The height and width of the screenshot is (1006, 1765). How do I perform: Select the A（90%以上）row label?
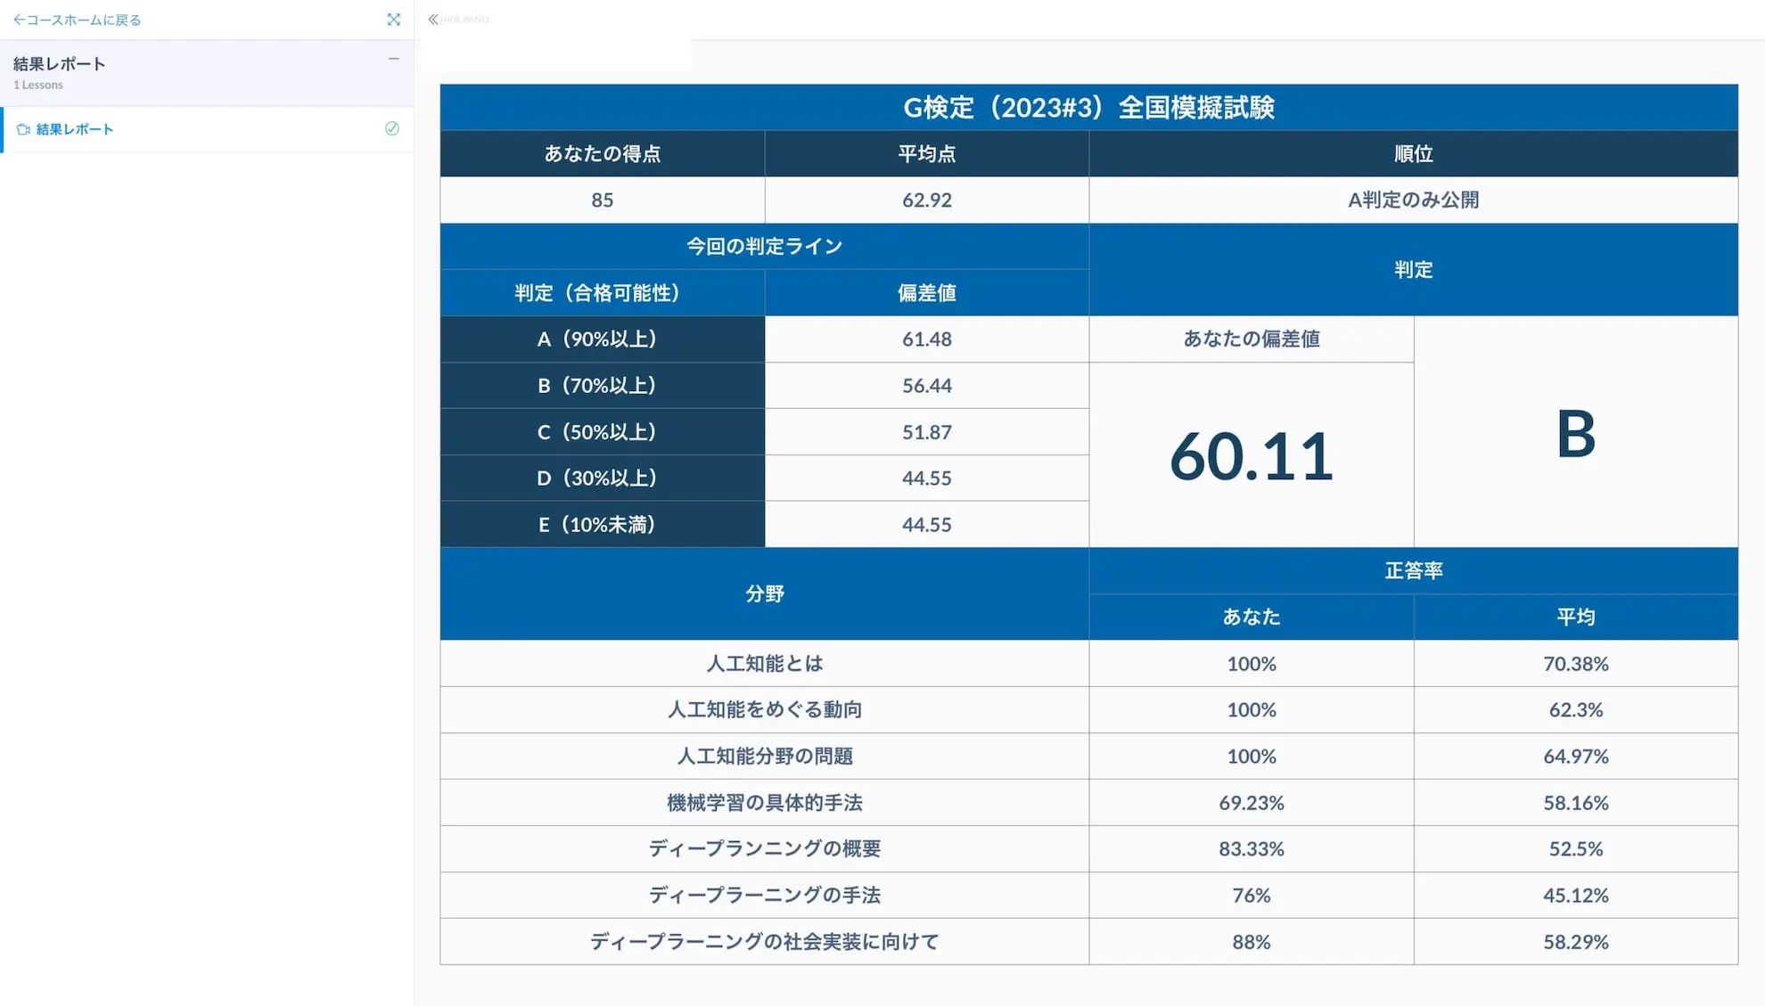pos(603,339)
